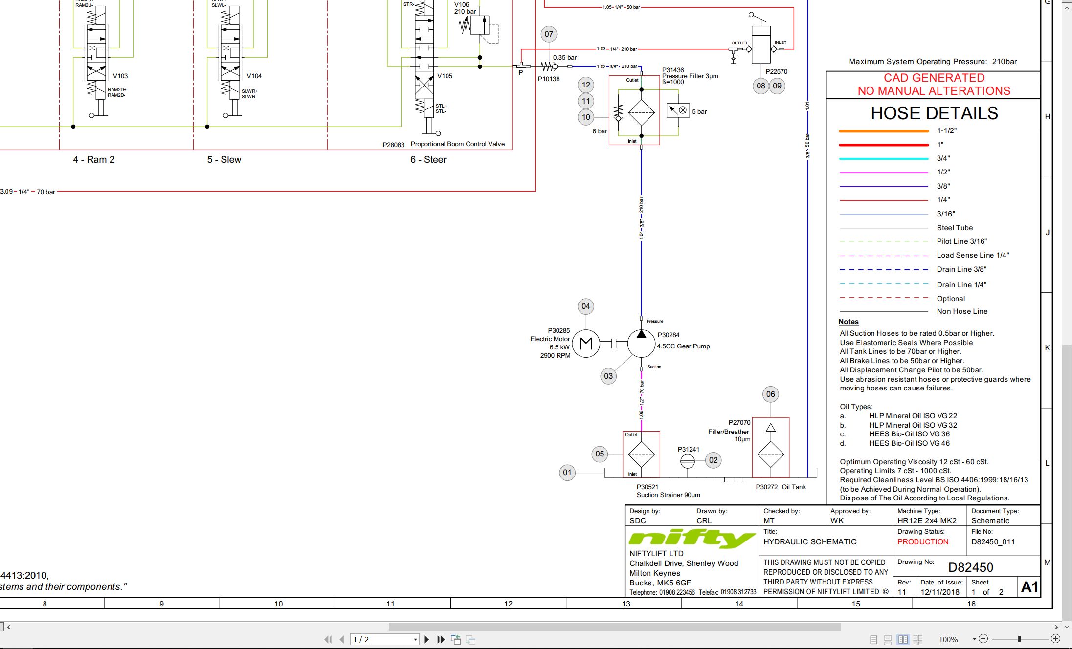Click the 5 bar pressure indicator symbol
The width and height of the screenshot is (1072, 649).
(678, 110)
